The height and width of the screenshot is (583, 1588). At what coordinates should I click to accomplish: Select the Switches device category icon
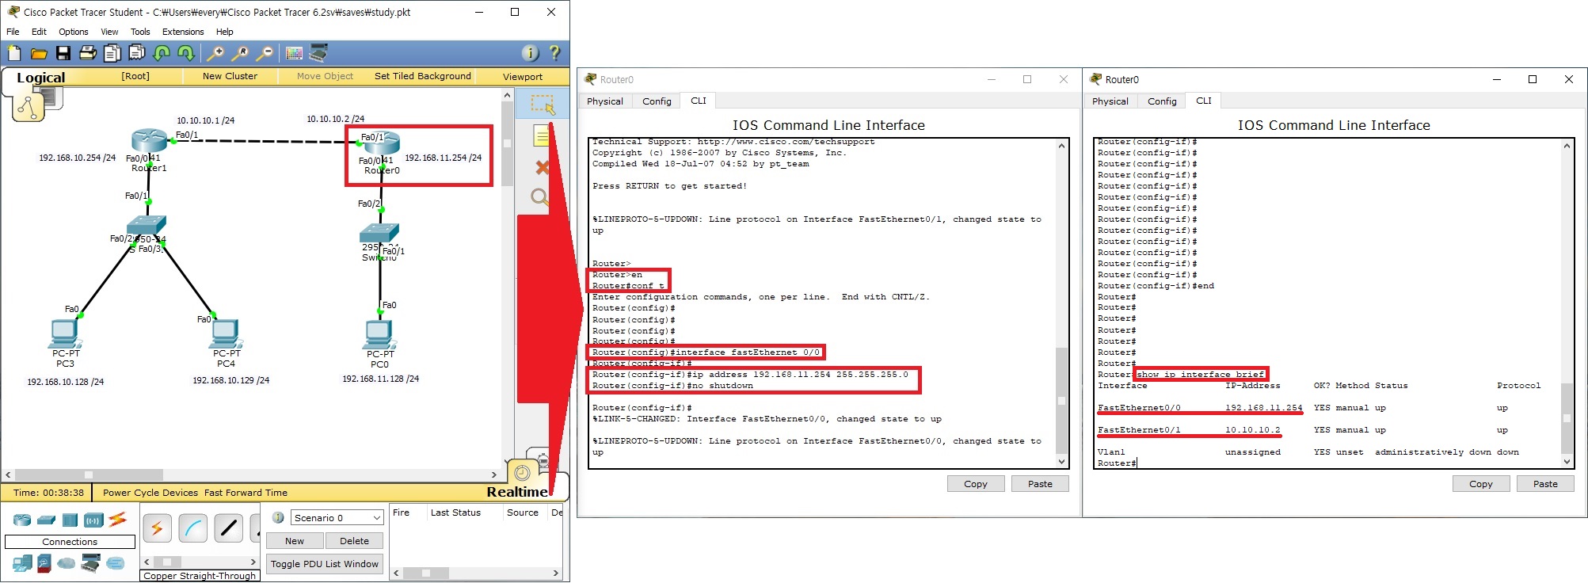pos(46,520)
